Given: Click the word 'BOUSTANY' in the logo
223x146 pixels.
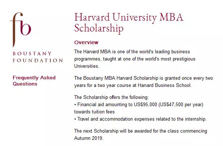Looking at the screenshot, I should pos(32,54).
